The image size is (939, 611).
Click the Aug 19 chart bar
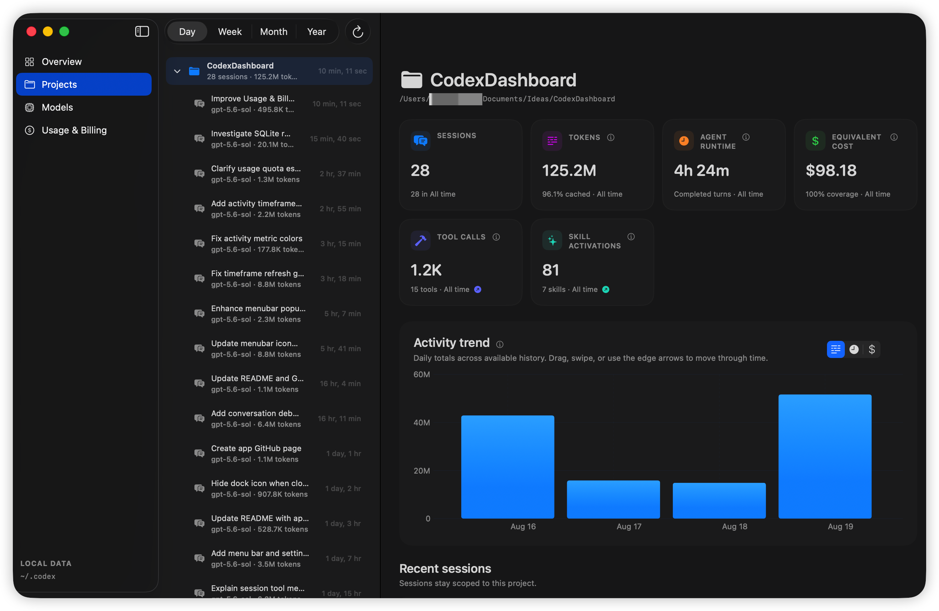coord(824,456)
